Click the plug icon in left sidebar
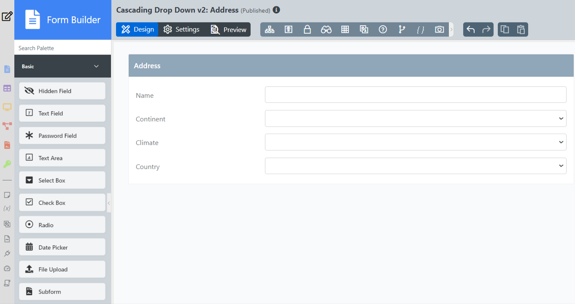The width and height of the screenshot is (575, 304). point(7,253)
